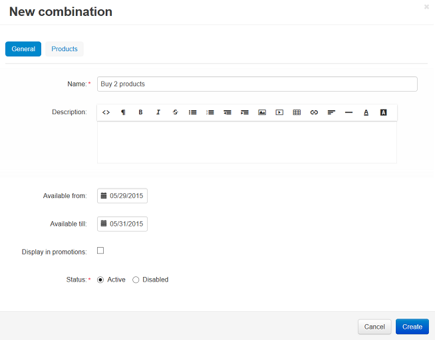Select the Active status radio button
This screenshot has width=435, height=340.
tap(100, 280)
